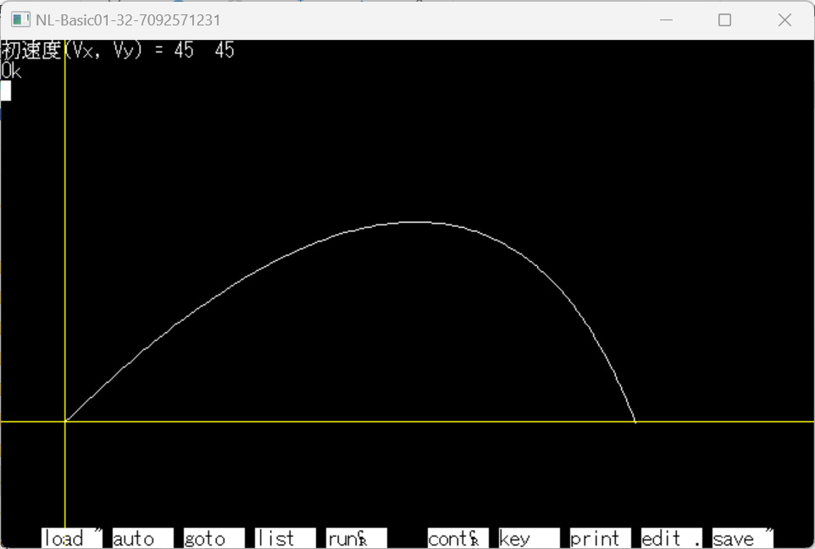This screenshot has height=549, width=815.
Task: Click the white block text cursor
Action: pos(6,91)
